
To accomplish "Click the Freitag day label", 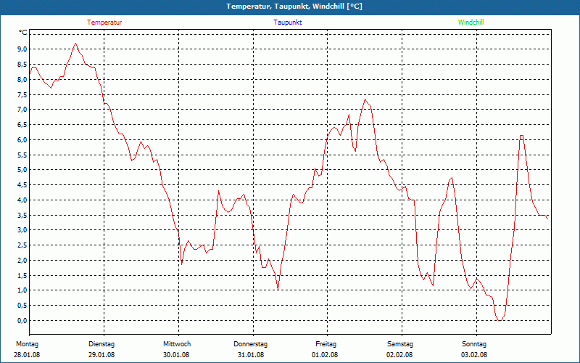I will click(x=326, y=344).
